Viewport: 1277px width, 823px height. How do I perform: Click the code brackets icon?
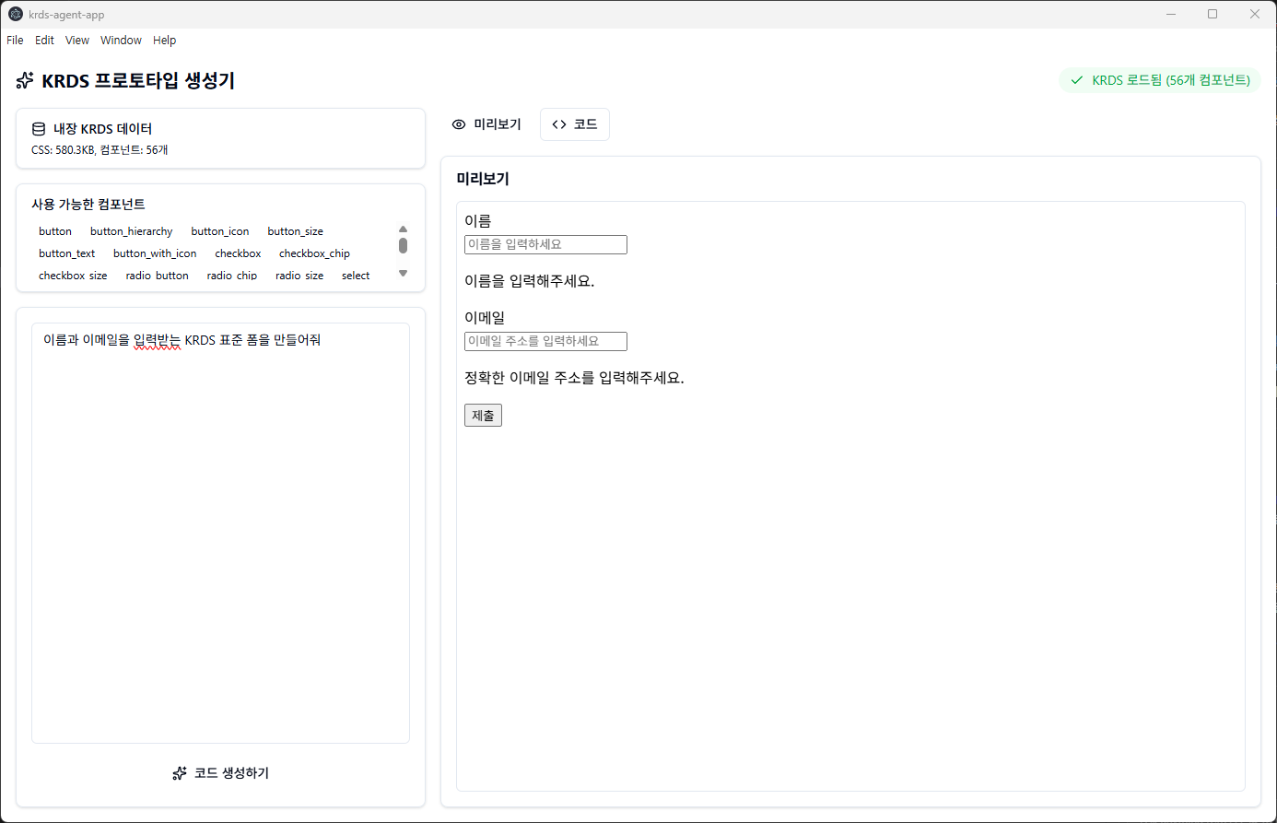coord(559,124)
